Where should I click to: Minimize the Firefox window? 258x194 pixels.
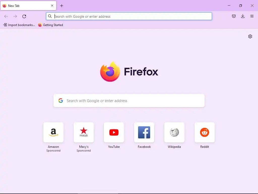point(229,6)
